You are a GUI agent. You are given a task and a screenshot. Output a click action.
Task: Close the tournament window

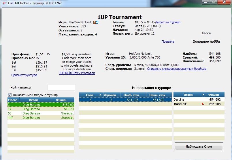coord(224,2)
